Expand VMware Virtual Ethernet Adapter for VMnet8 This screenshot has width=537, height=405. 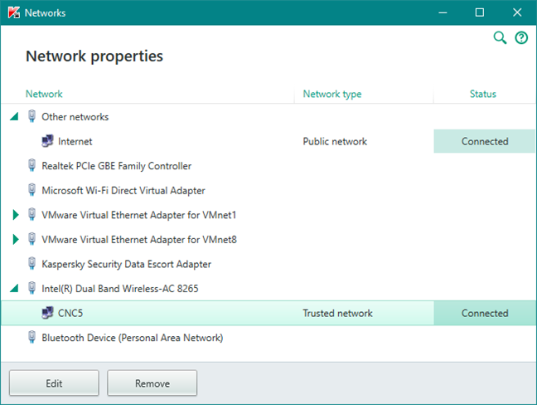tap(16, 239)
